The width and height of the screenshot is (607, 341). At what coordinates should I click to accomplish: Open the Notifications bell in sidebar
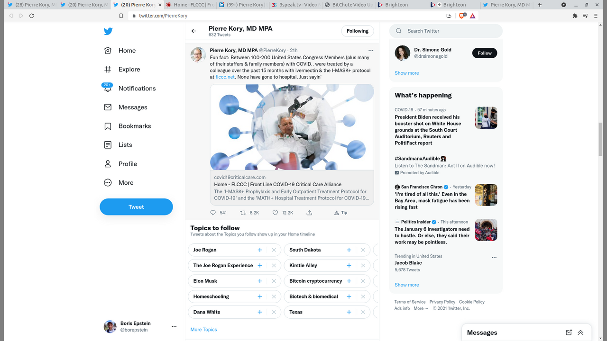tap(108, 88)
